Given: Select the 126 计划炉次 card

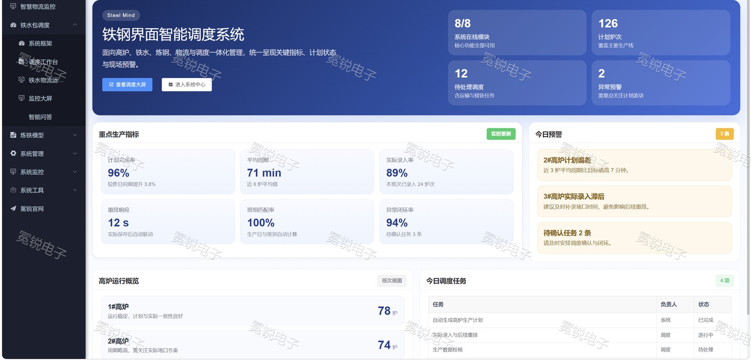Looking at the screenshot, I should point(661,32).
